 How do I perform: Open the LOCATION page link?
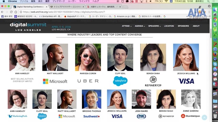169,26
